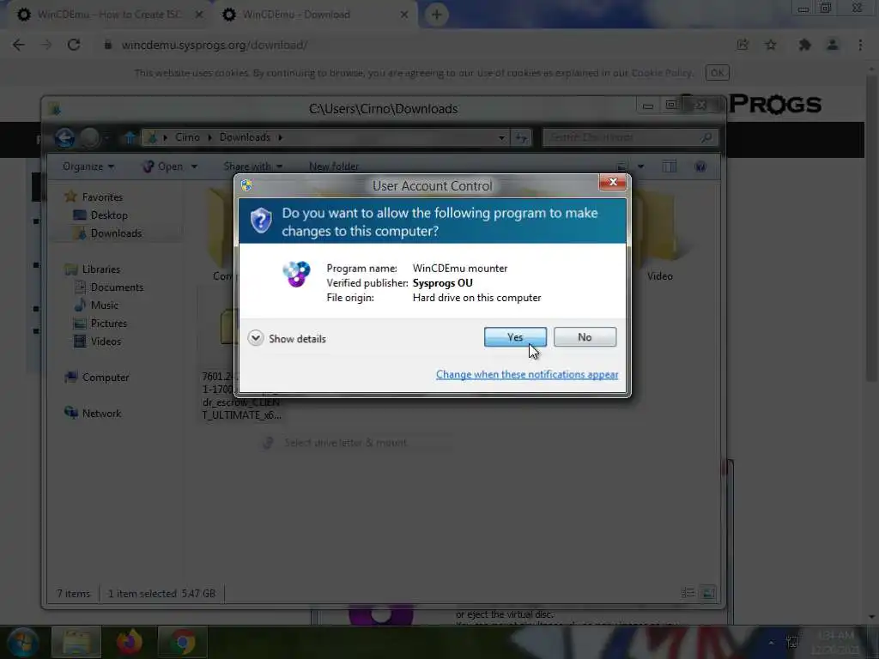Viewport: 879px width, 659px height.
Task: Open the Share with dropdown in Explorer
Action: (253, 166)
